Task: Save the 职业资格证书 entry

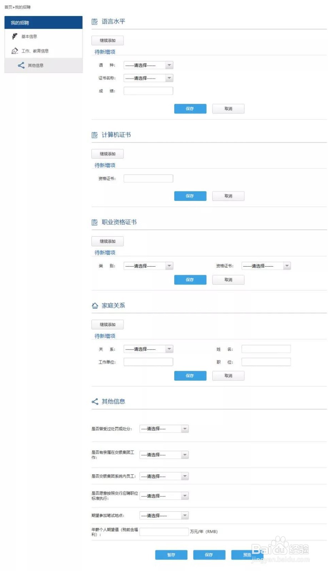Action: 190,280
